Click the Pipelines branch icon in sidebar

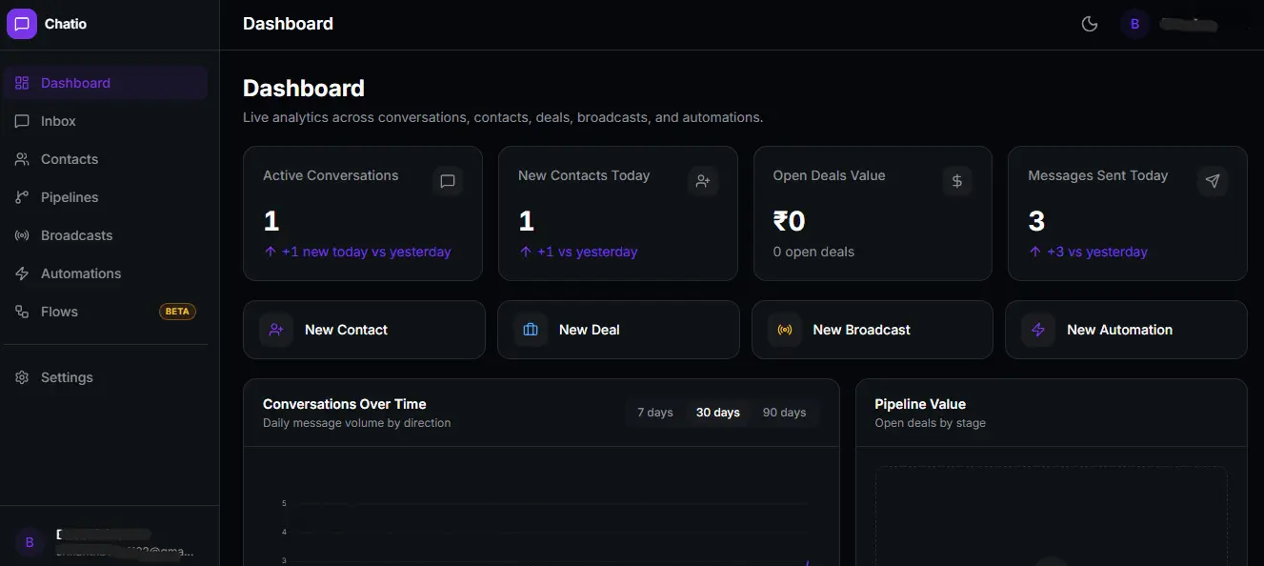[22, 197]
